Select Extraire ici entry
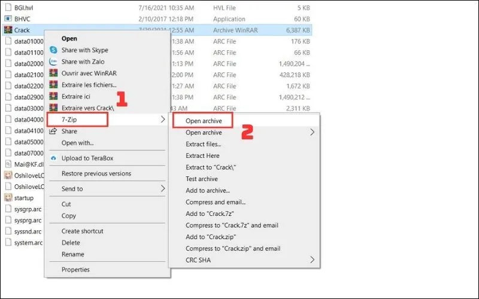 (x=76, y=96)
